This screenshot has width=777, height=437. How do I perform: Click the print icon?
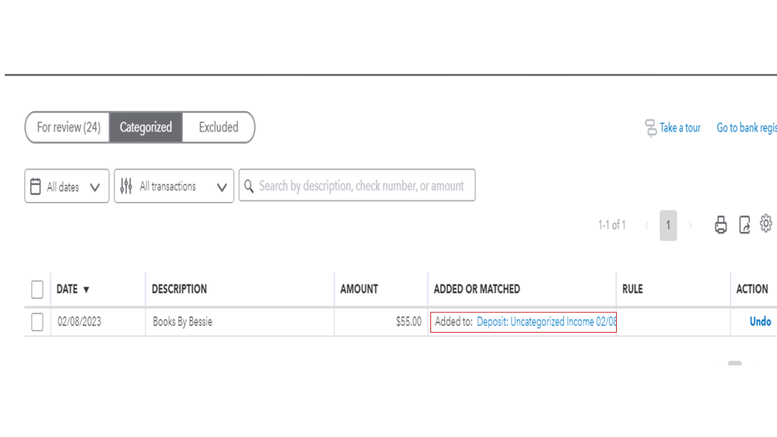click(721, 225)
